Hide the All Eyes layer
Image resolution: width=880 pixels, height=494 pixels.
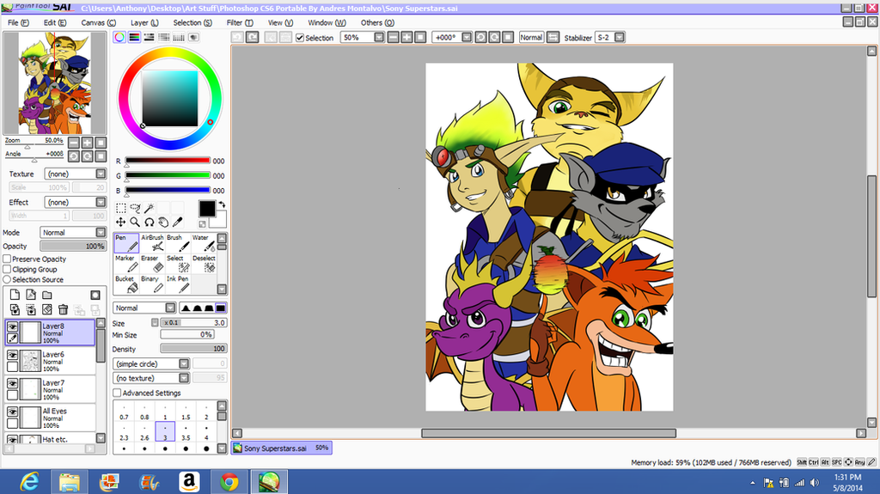pos(12,412)
